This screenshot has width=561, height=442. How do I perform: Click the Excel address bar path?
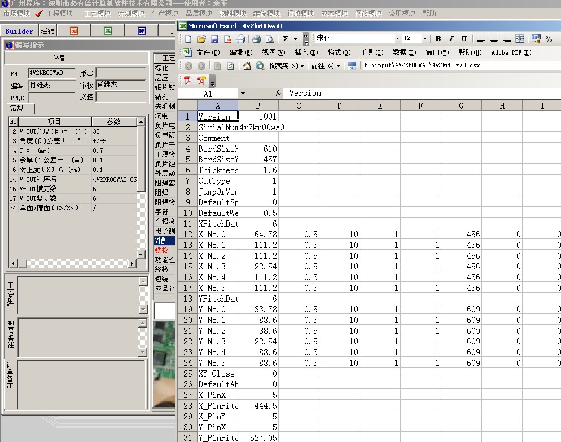[x=461, y=65]
